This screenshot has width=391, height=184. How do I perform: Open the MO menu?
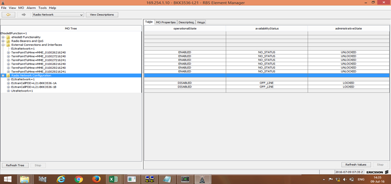click(21, 8)
